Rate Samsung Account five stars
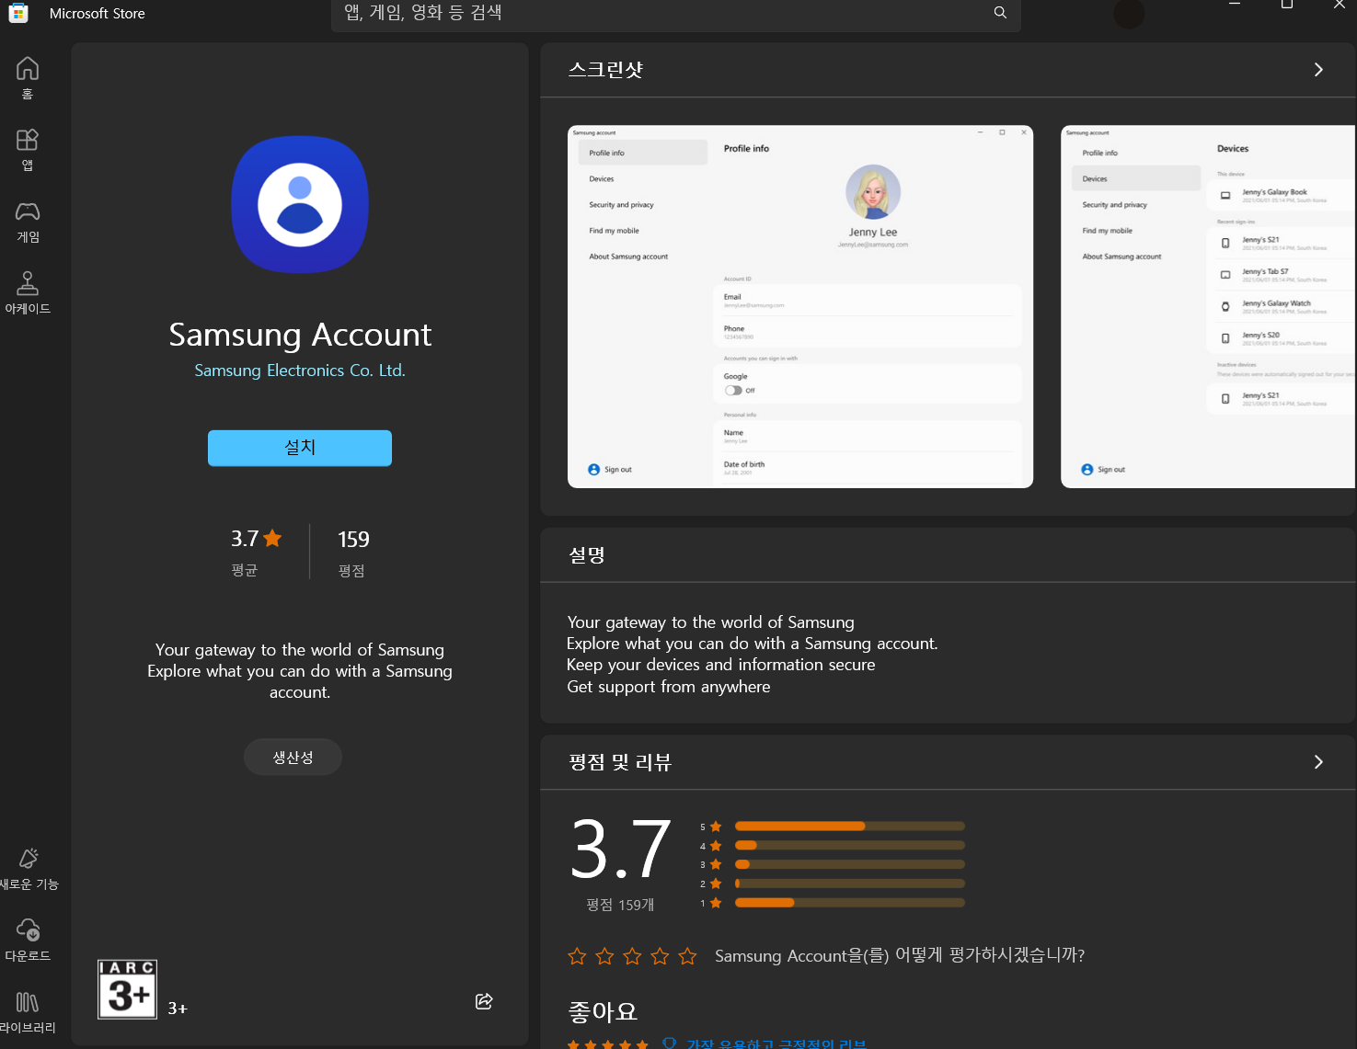The height and width of the screenshot is (1049, 1357). [687, 956]
